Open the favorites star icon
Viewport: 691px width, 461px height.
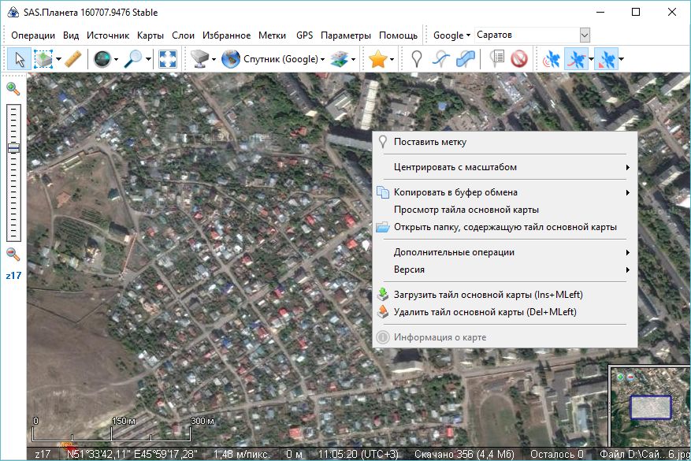[377, 59]
